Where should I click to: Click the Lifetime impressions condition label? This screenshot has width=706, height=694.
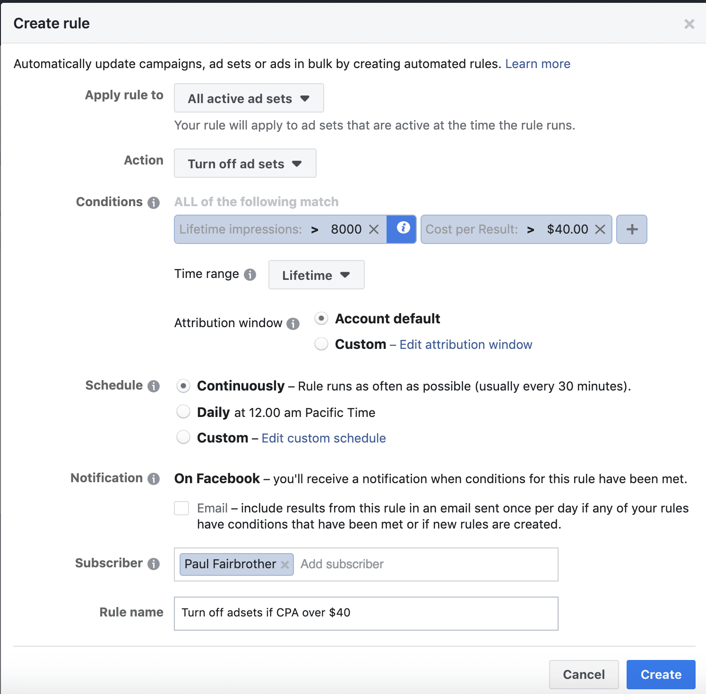241,229
